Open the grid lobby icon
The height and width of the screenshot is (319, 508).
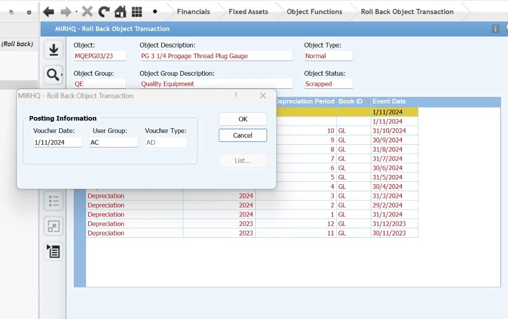137,12
